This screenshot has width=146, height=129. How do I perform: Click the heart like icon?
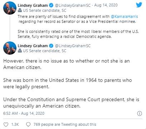[6, 125]
